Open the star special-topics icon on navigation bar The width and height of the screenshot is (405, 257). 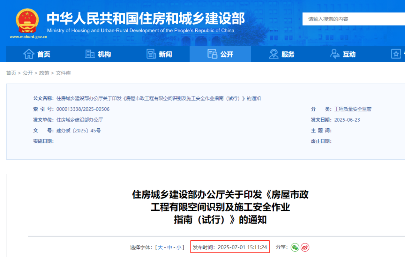(396, 54)
